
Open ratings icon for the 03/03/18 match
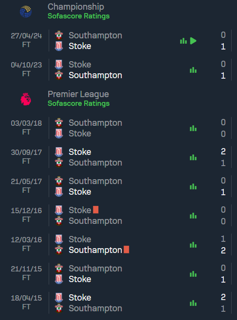click(193, 128)
